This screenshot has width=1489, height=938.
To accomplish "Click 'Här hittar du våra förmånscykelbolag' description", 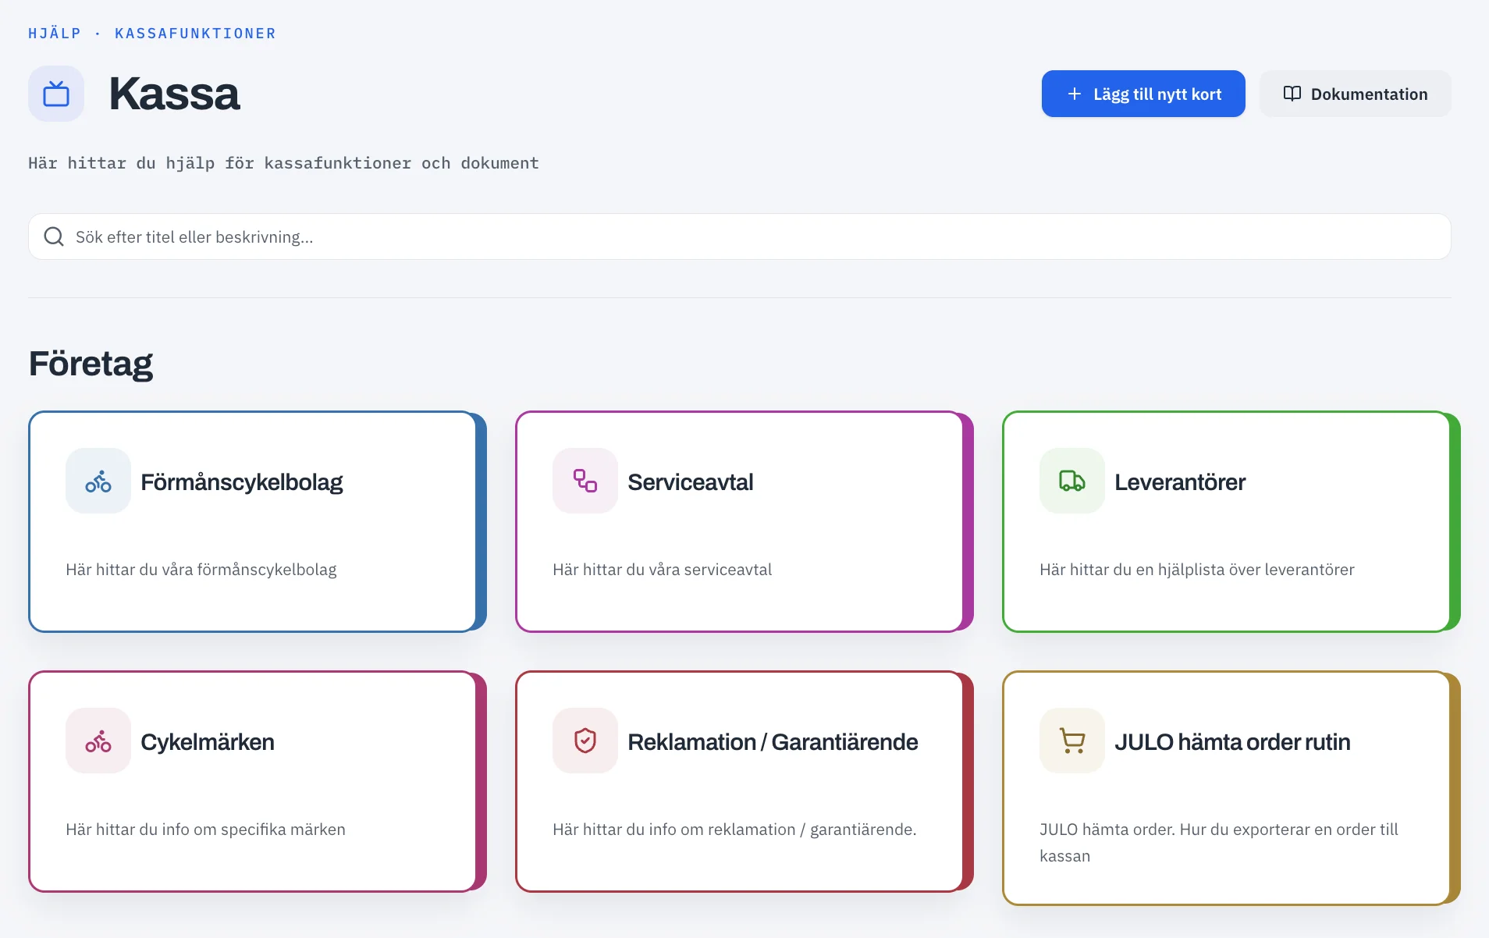I will [x=201, y=570].
